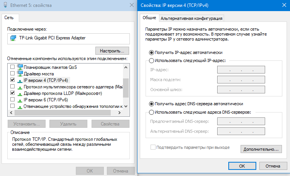
Task: Confirm IPv4 properties with OK
Action: [242, 166]
